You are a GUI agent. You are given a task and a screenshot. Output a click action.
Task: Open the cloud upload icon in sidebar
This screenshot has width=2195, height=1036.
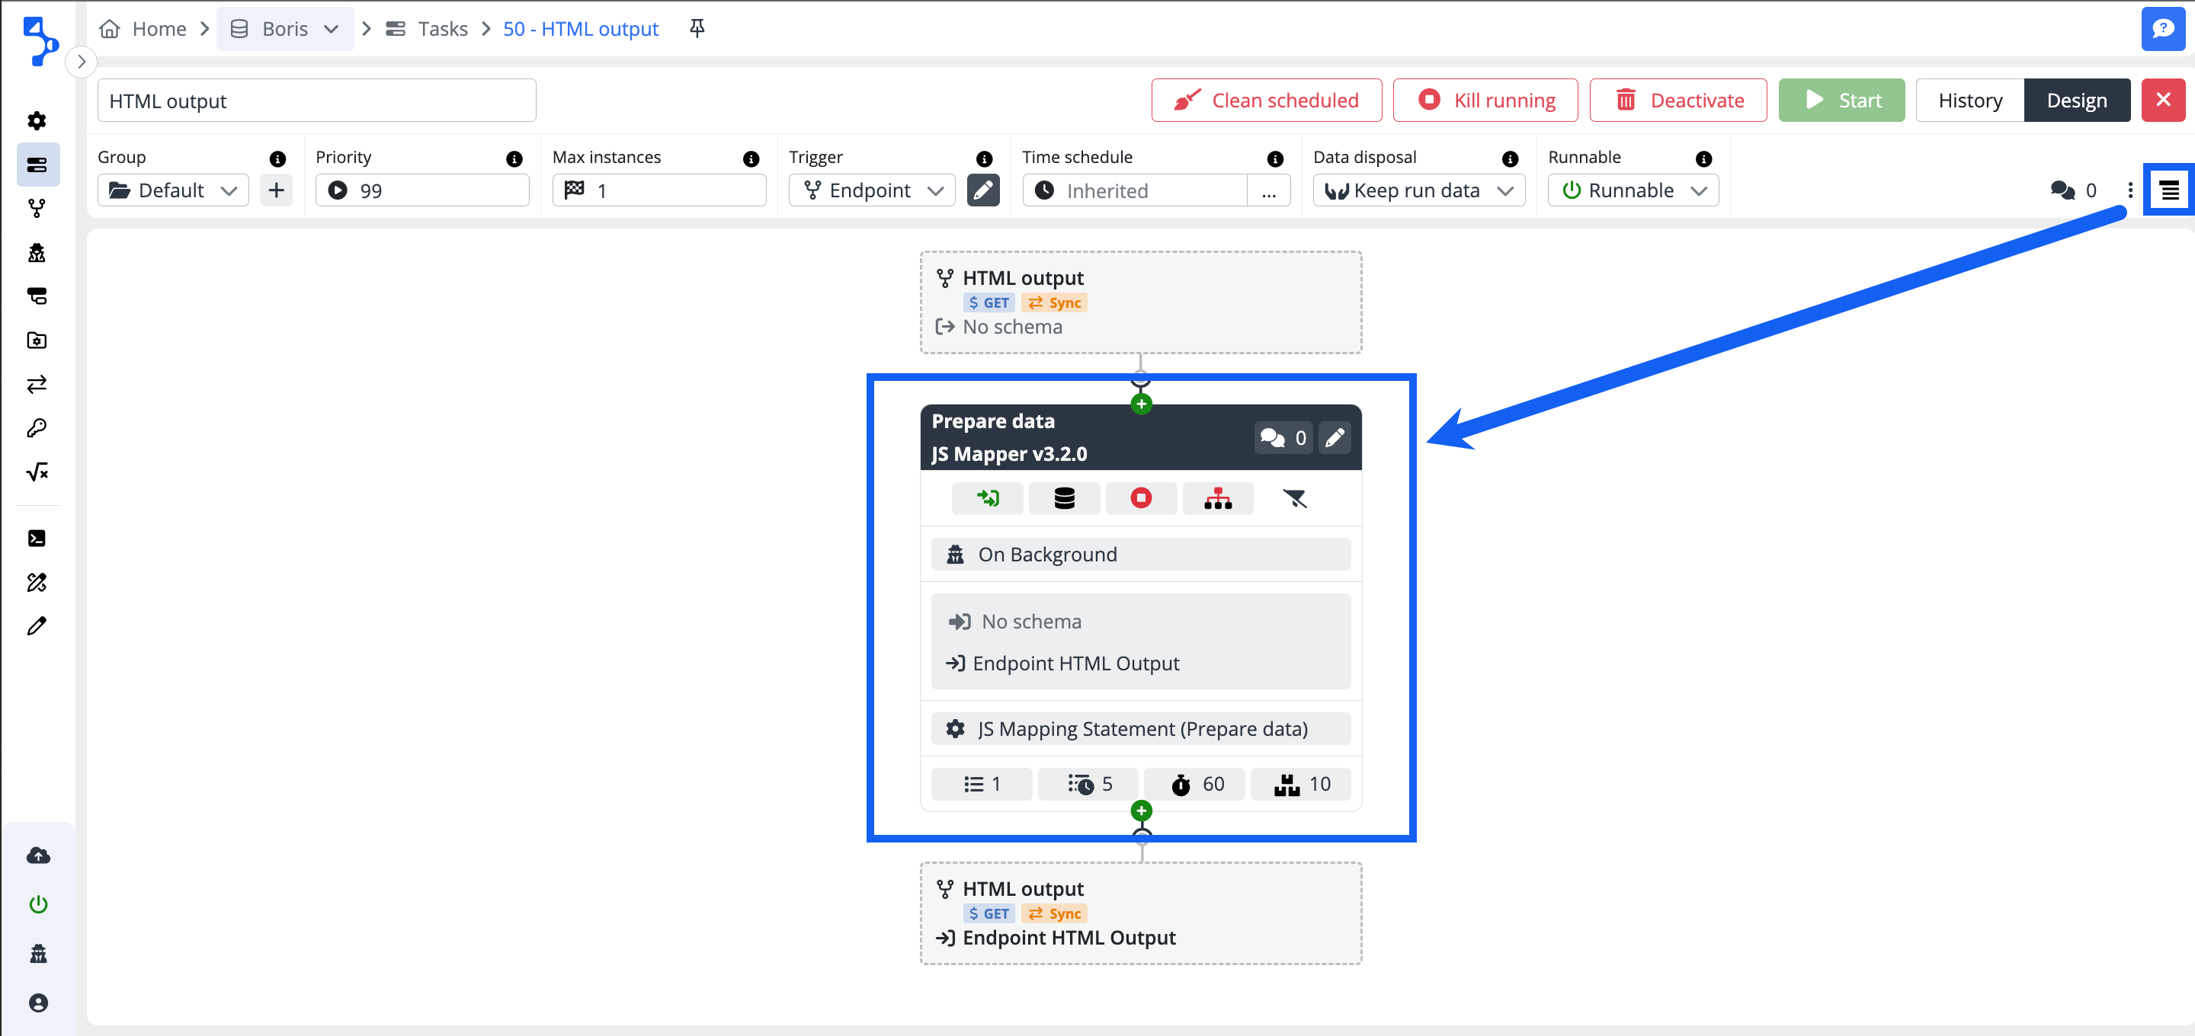pos(38,855)
